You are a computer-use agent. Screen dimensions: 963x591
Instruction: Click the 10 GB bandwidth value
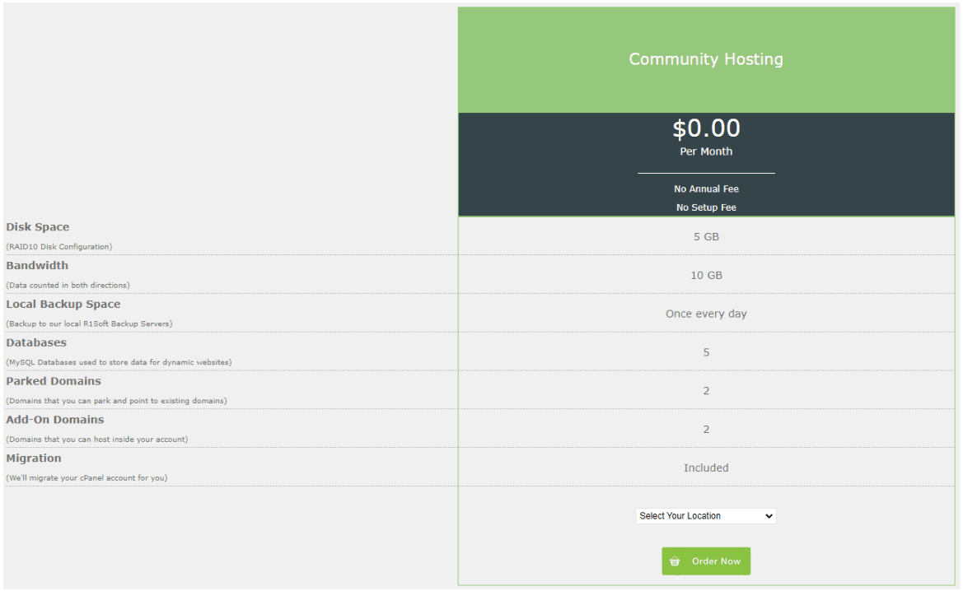(x=706, y=275)
